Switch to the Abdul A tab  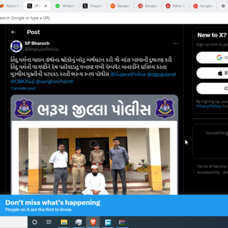coord(10,6)
